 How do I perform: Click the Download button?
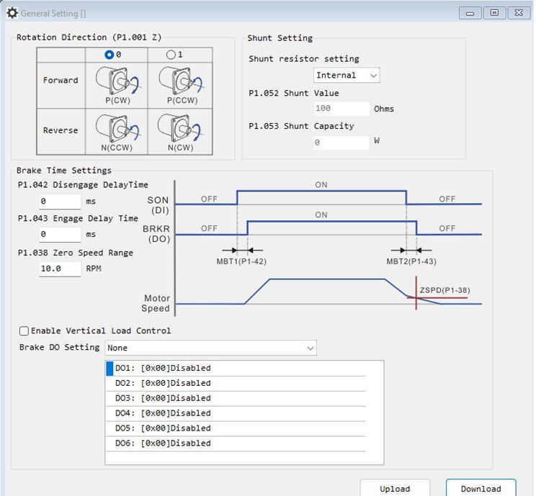[x=481, y=488]
